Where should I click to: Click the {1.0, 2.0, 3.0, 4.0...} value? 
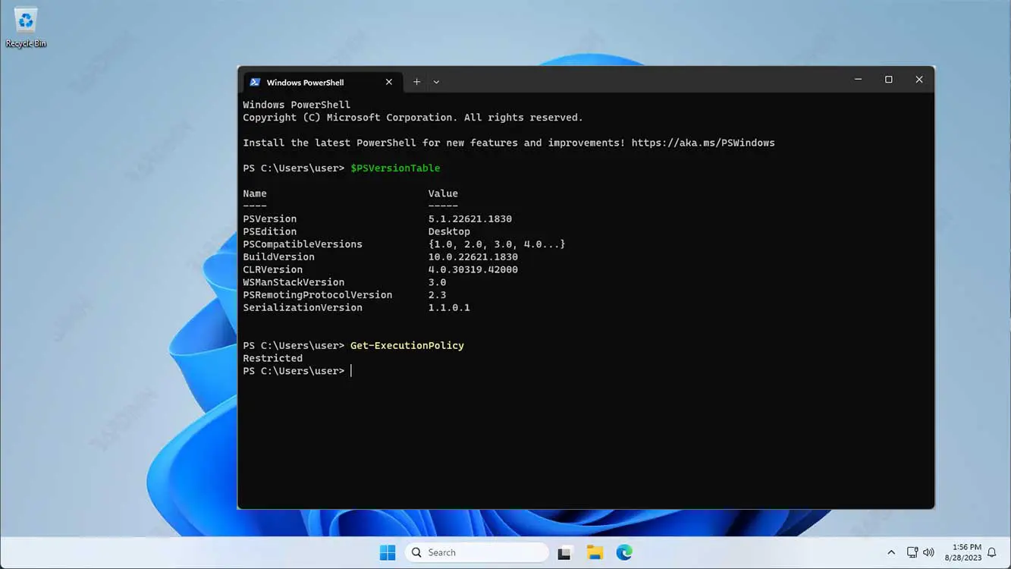497,244
